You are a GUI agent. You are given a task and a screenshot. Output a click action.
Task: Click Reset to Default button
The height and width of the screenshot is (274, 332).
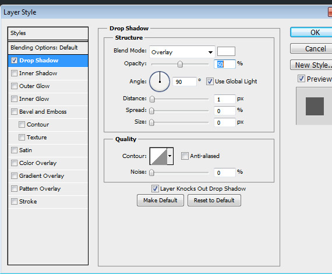[x=214, y=201]
